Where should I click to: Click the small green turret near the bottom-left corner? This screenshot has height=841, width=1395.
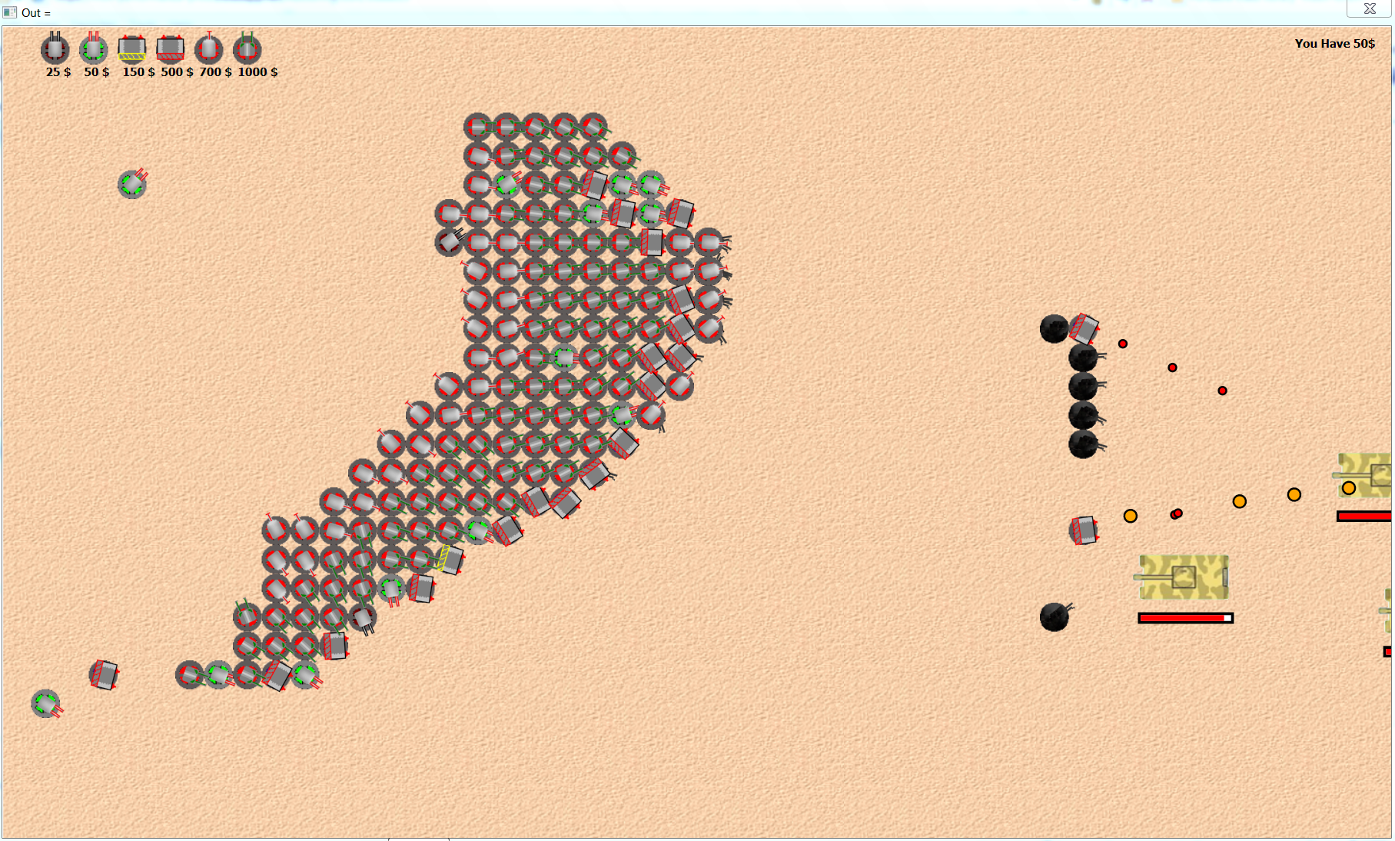pos(45,705)
